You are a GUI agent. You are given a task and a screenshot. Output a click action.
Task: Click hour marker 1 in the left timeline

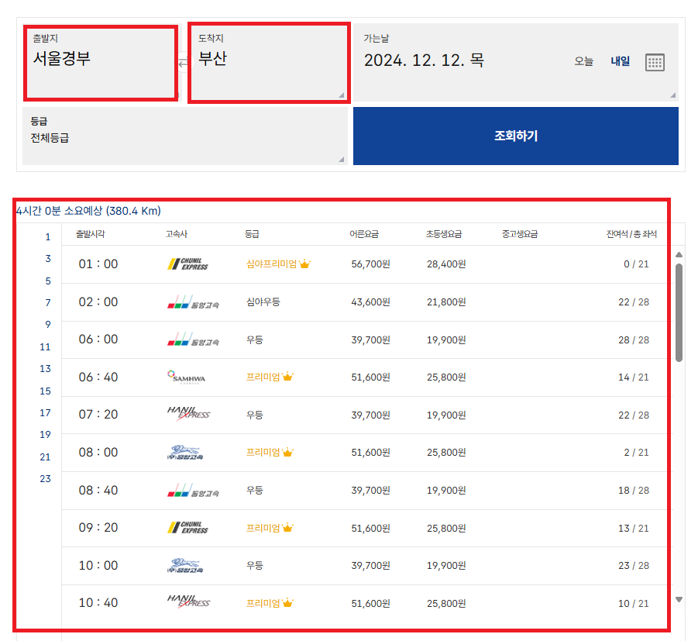click(47, 236)
